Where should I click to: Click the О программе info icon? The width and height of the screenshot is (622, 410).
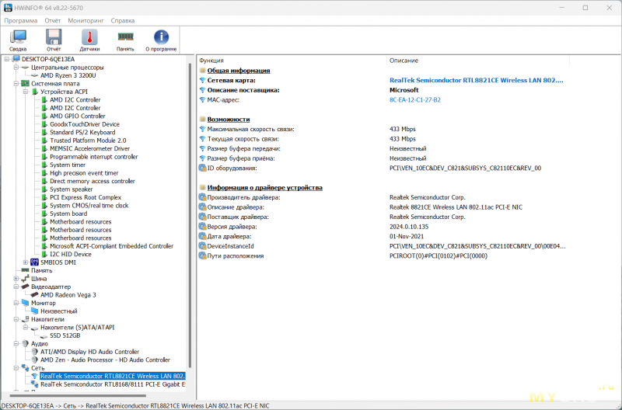pos(161,36)
